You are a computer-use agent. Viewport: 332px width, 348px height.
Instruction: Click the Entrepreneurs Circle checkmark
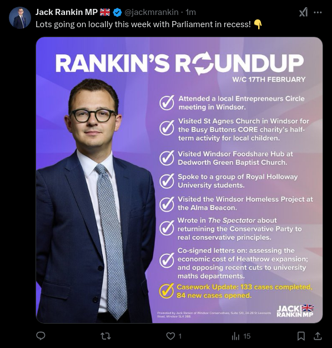coord(167,103)
